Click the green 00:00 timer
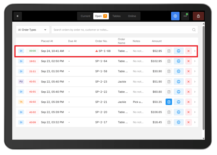The width and height of the screenshot is (217, 155). tap(32, 51)
